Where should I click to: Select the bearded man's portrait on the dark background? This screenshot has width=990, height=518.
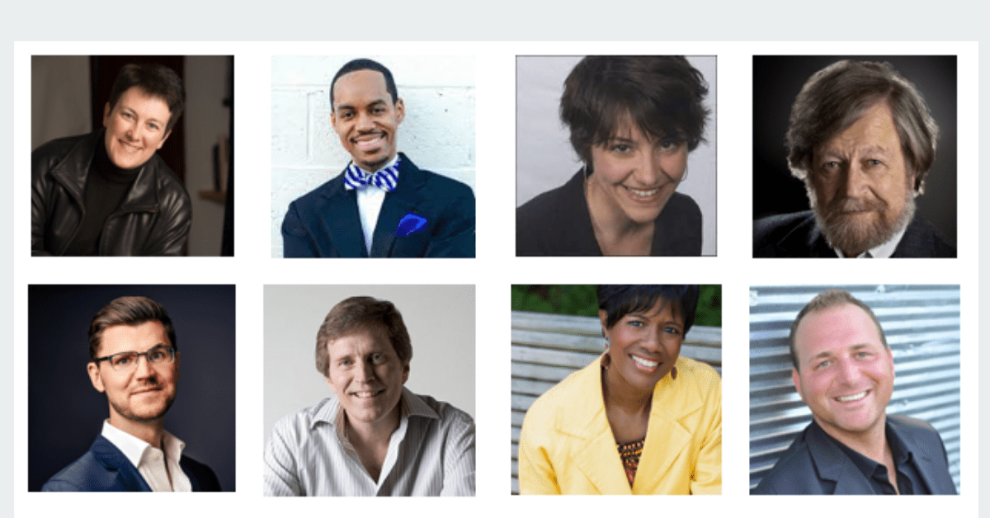(855, 157)
